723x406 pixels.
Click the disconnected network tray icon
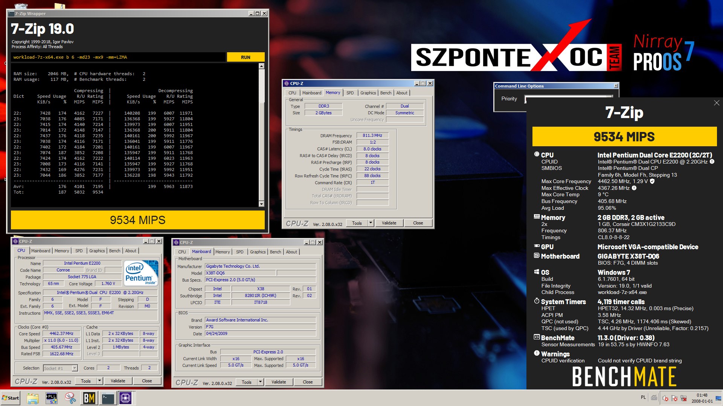[x=683, y=398]
